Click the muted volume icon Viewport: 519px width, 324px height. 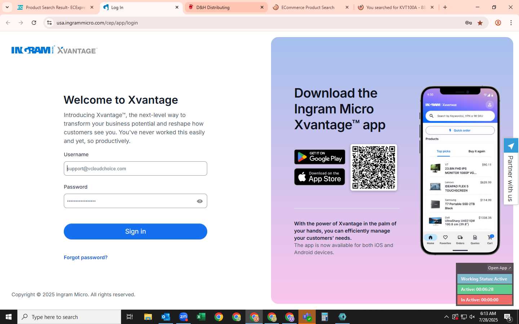click(472, 317)
